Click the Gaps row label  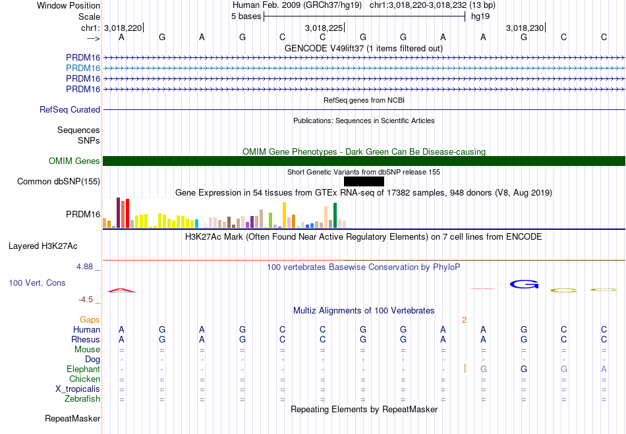coord(90,320)
